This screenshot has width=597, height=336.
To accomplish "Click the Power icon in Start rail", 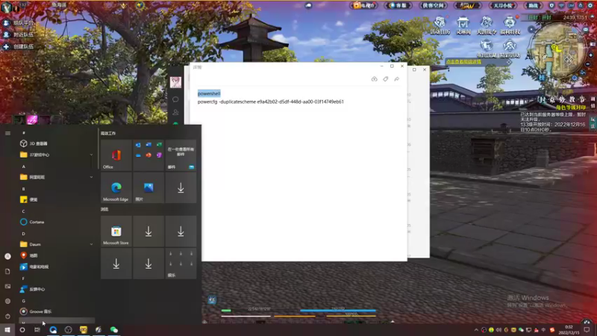I will pyautogui.click(x=7, y=316).
